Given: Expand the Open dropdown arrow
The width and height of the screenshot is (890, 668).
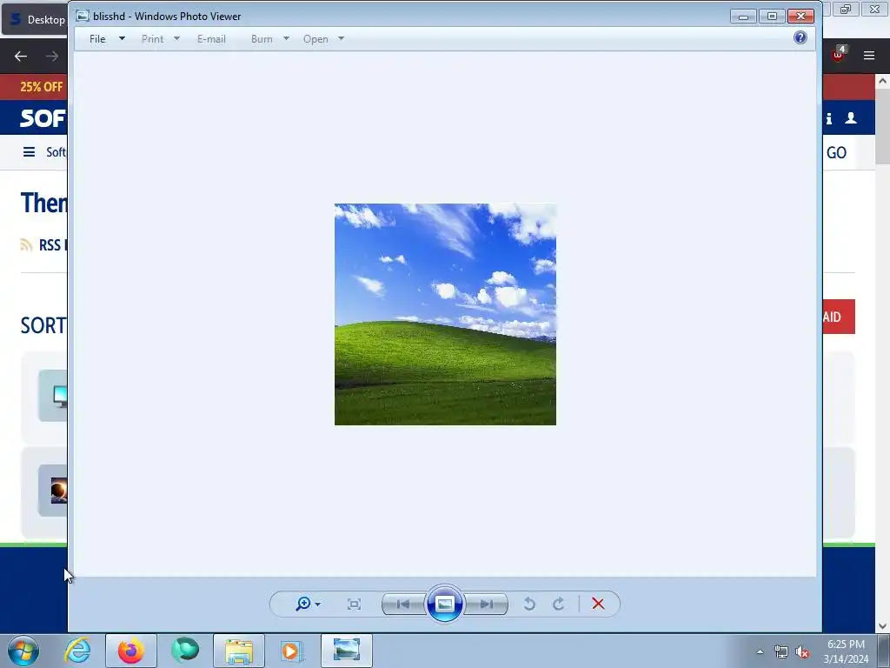Looking at the screenshot, I should (341, 38).
